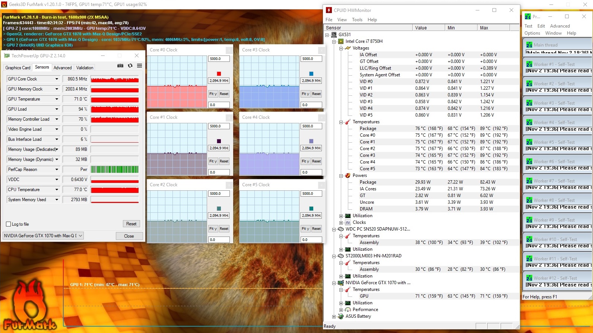Click the 5000.0 max field of Core #0

(x=219, y=59)
